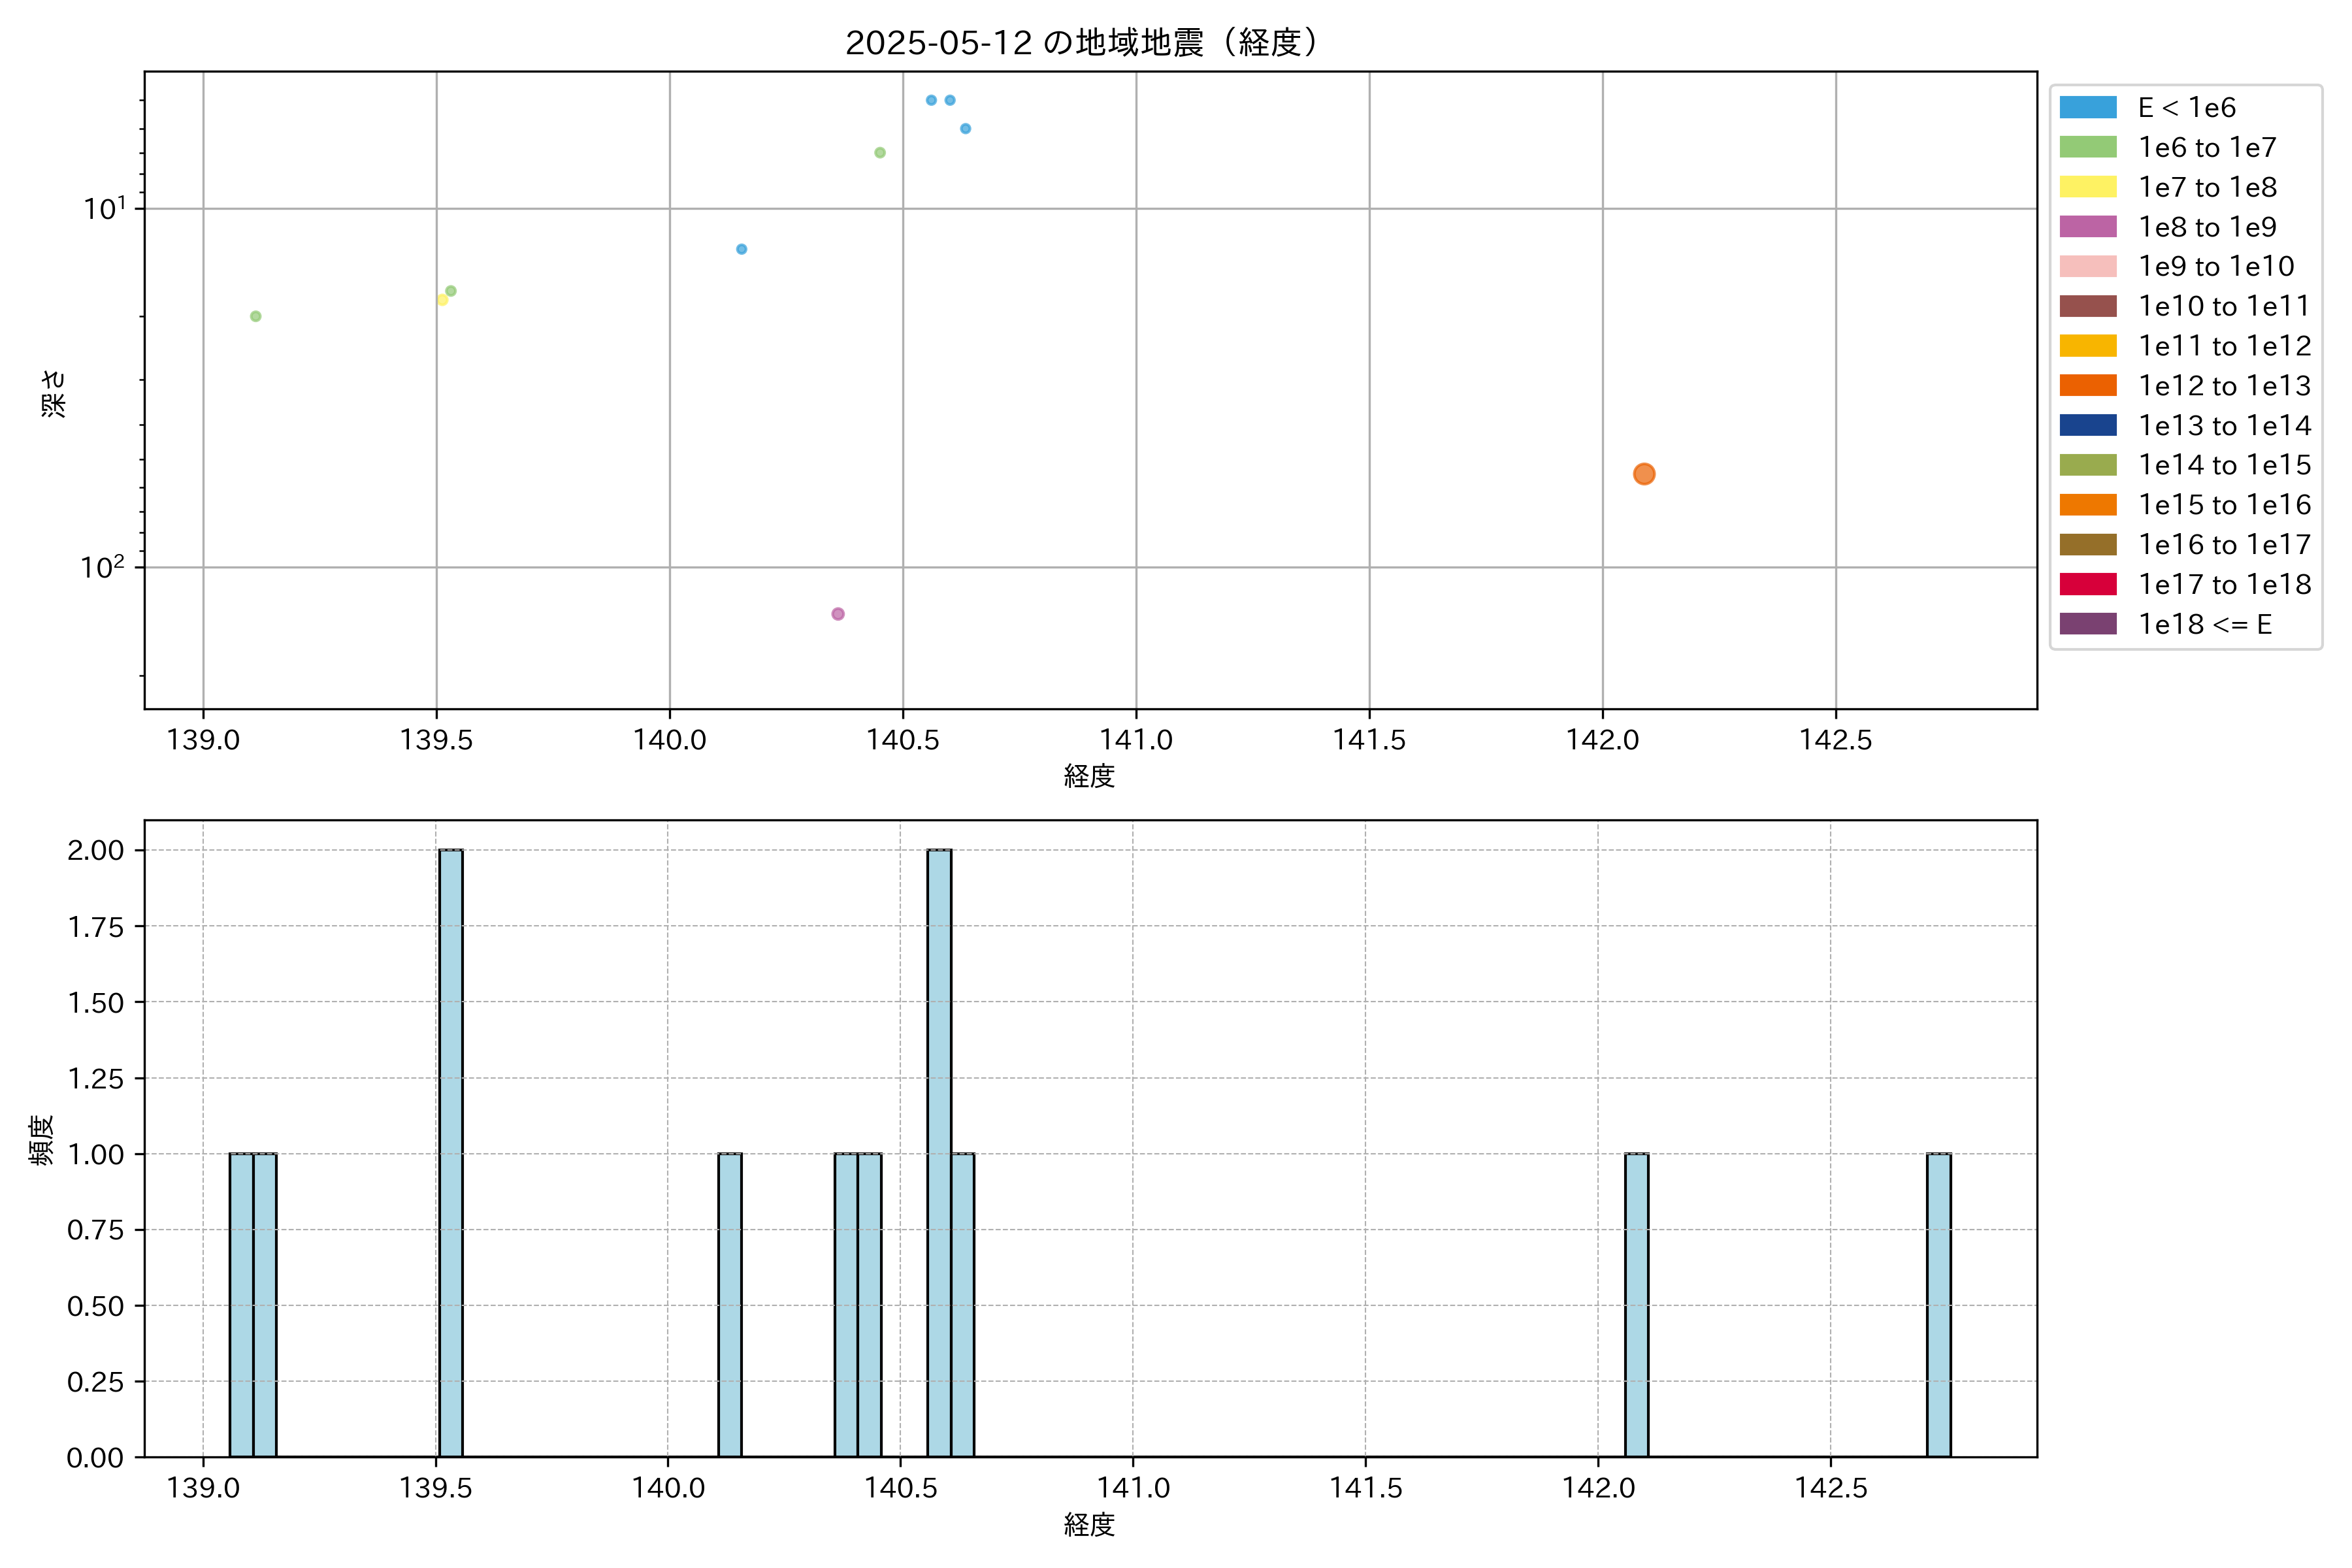Click the rightmost histogram bar near 142.75
Viewport: 2352px width, 1568px height.
click(1938, 1304)
